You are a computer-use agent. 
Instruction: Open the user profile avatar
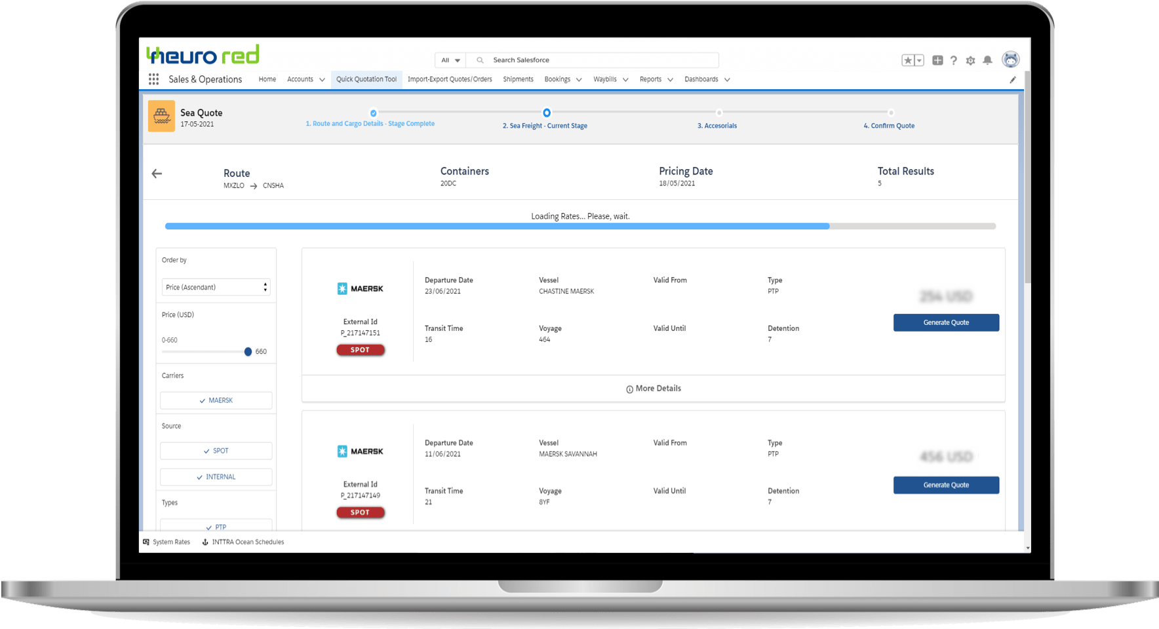coord(1011,60)
